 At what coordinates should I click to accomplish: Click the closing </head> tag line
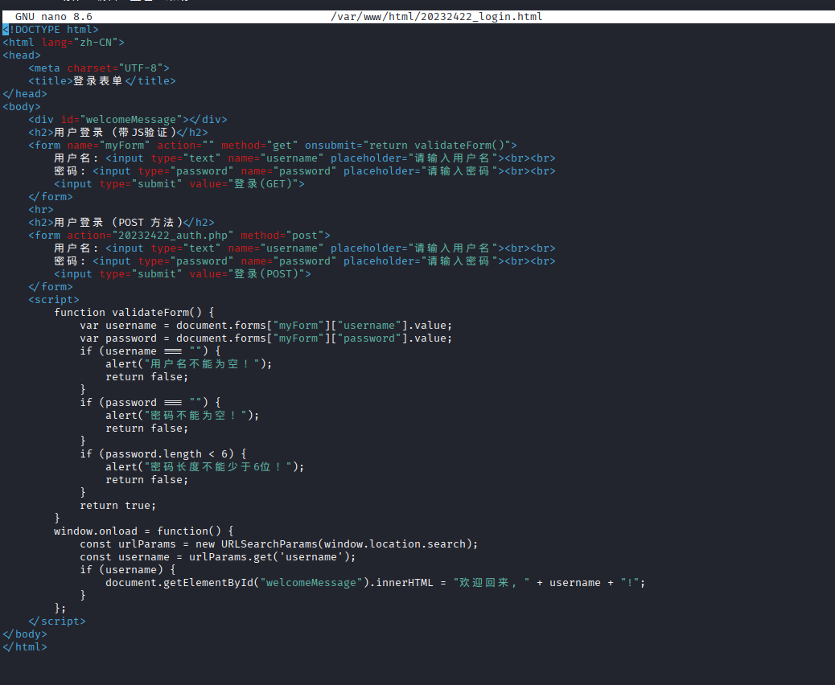(x=24, y=94)
